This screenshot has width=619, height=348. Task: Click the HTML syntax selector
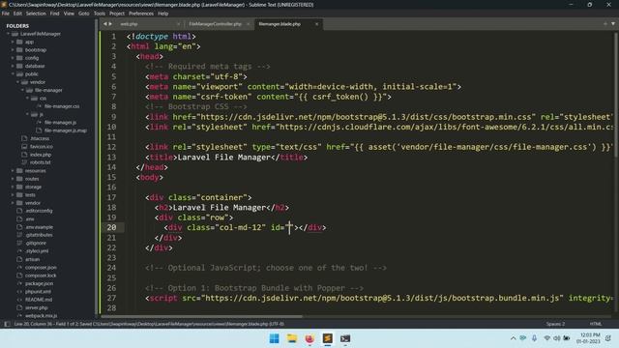(596, 324)
